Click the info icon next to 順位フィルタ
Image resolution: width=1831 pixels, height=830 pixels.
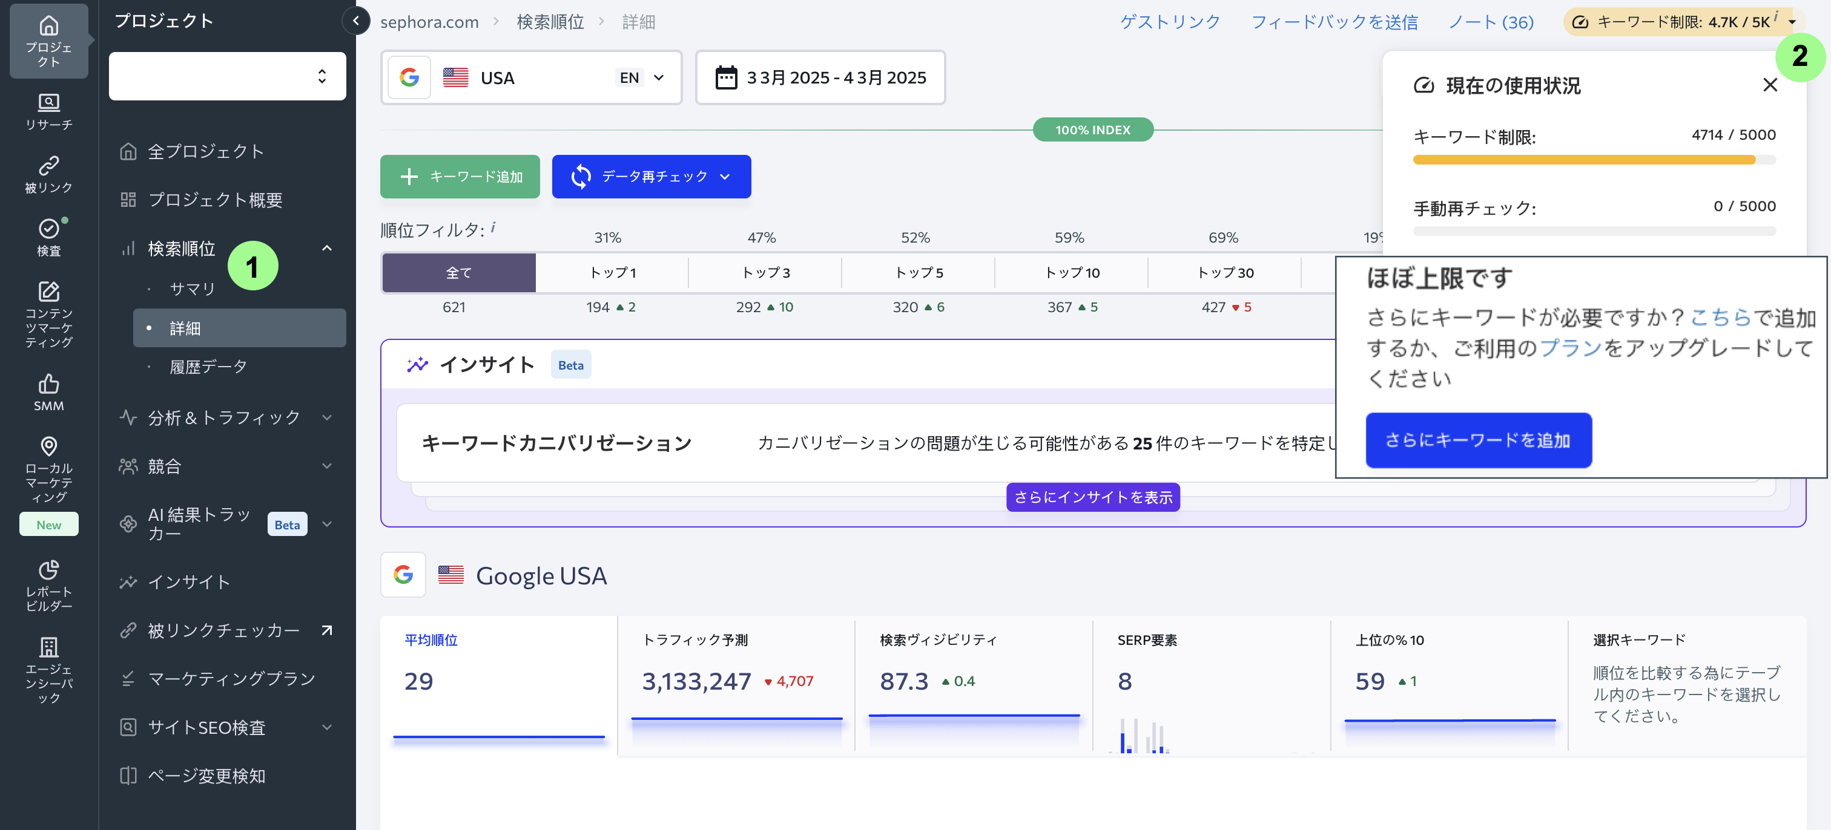point(493,227)
